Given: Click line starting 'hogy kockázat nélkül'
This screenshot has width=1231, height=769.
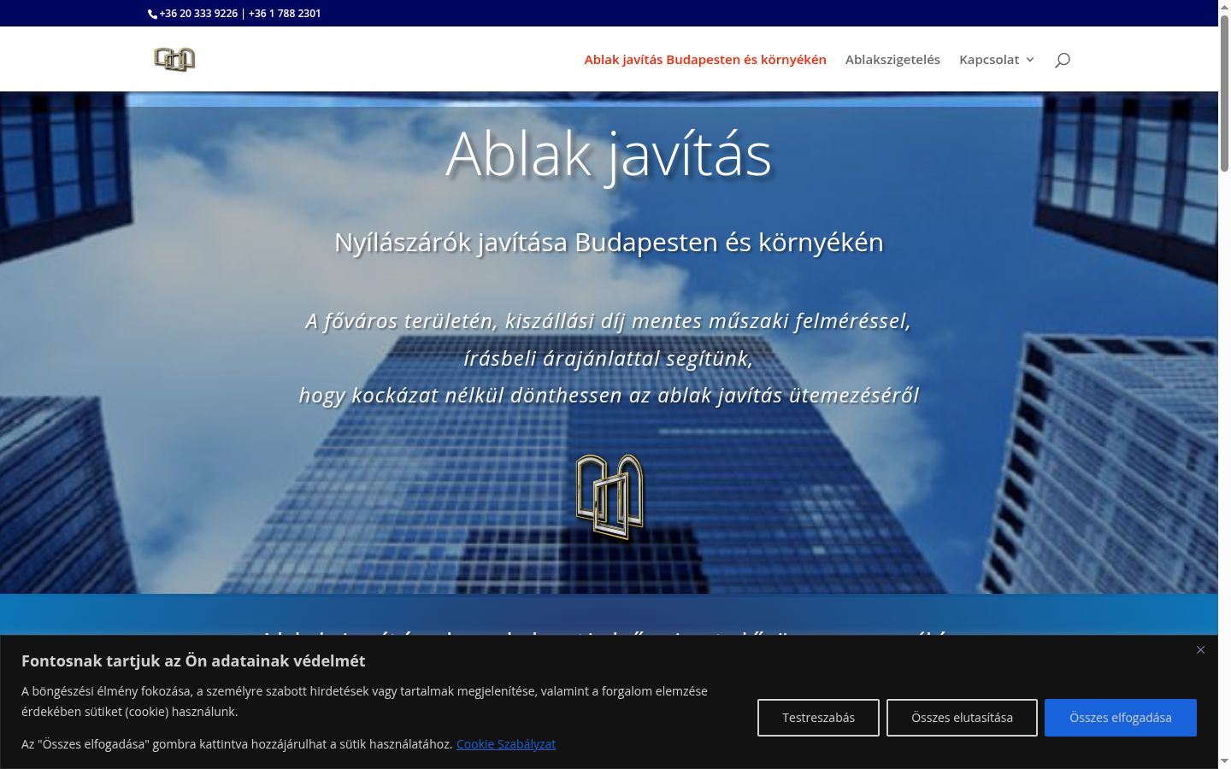Looking at the screenshot, I should point(609,396).
